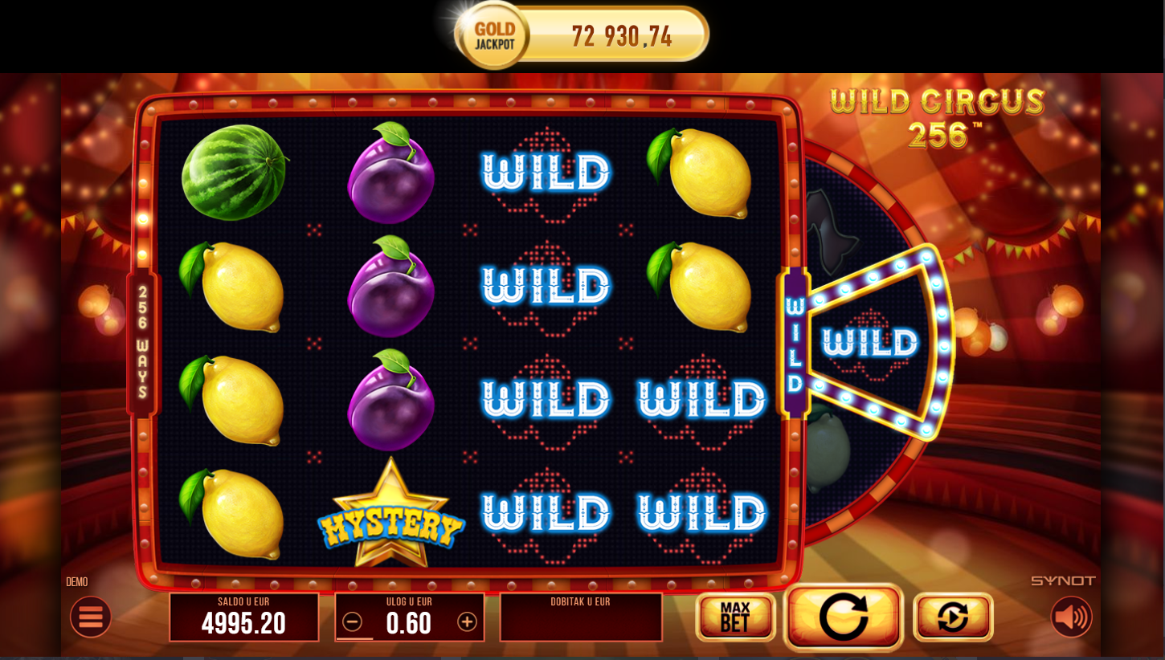Open the Gold Jackpot banner

[582, 35]
